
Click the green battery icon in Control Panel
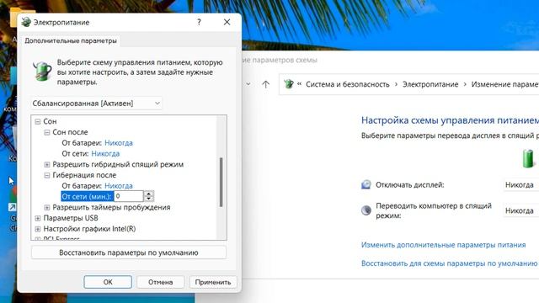(528, 158)
